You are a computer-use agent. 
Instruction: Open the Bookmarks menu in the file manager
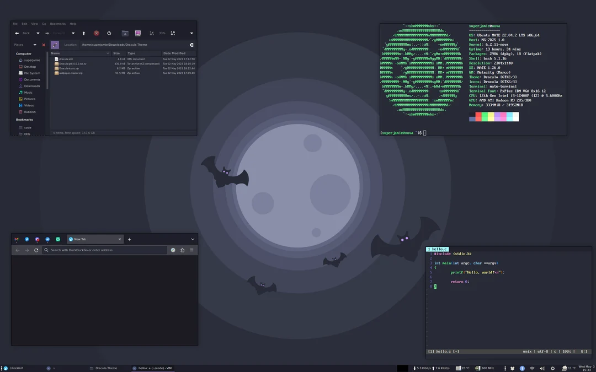[x=57, y=24]
